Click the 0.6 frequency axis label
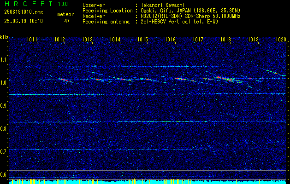The width and height of the screenshot is (290, 184). [x=4, y=175]
